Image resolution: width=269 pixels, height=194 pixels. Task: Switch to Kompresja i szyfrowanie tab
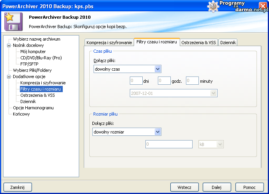(x=109, y=43)
